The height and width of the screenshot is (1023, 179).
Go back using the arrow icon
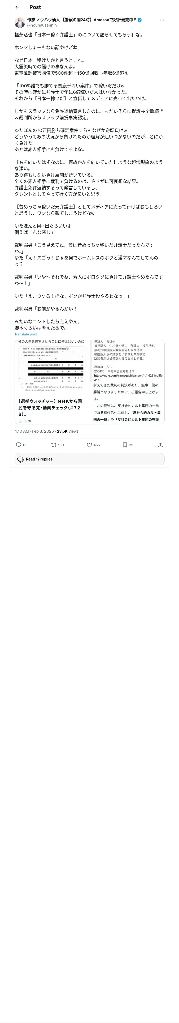click(x=17, y=7)
